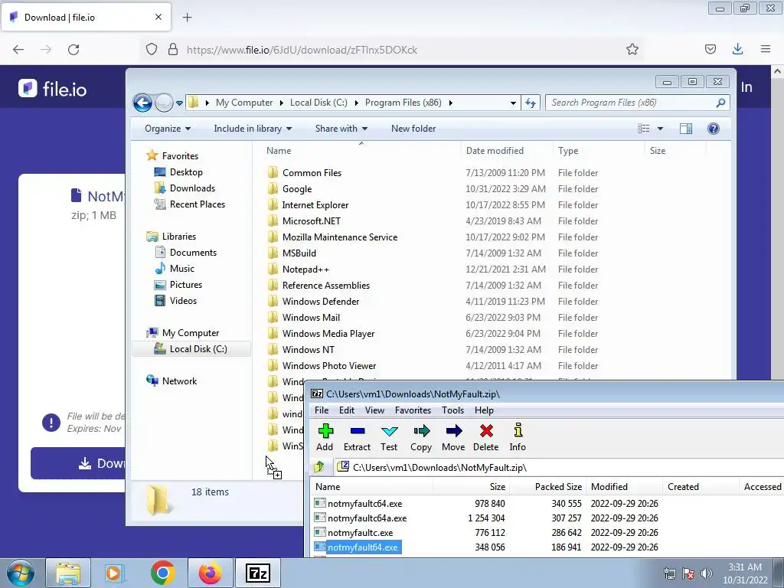Open Windows Start menu
This screenshot has height=588, width=784.
pos(20,573)
